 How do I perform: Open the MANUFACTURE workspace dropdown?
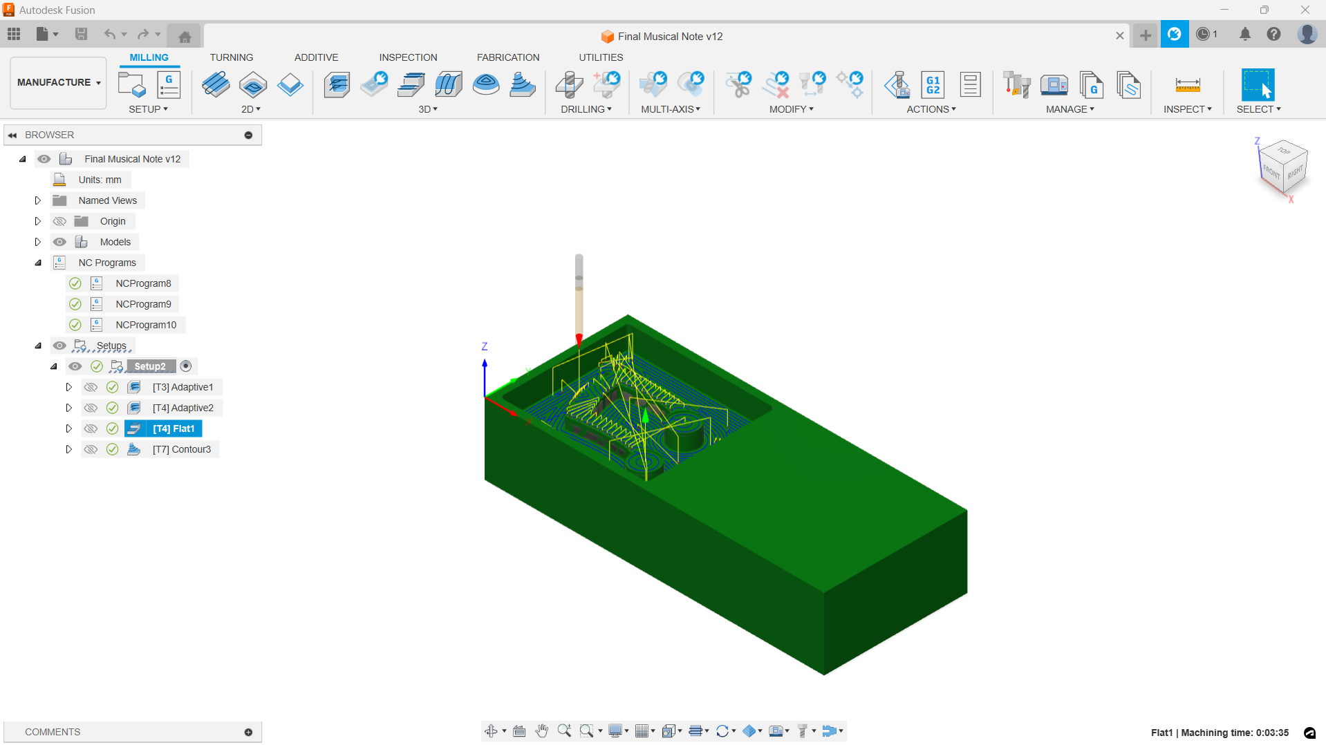pyautogui.click(x=59, y=82)
